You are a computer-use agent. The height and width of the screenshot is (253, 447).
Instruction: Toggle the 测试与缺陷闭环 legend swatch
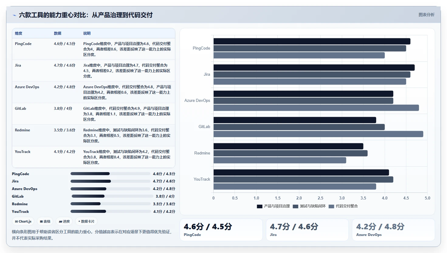[295, 206]
